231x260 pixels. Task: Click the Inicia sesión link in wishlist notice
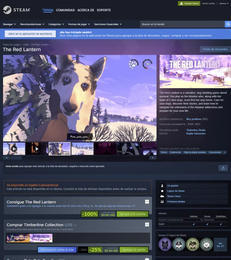pyautogui.click(x=12, y=166)
